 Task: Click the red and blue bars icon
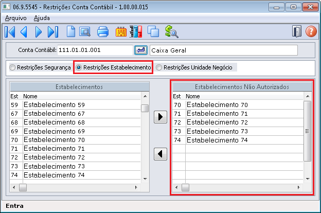(136, 31)
